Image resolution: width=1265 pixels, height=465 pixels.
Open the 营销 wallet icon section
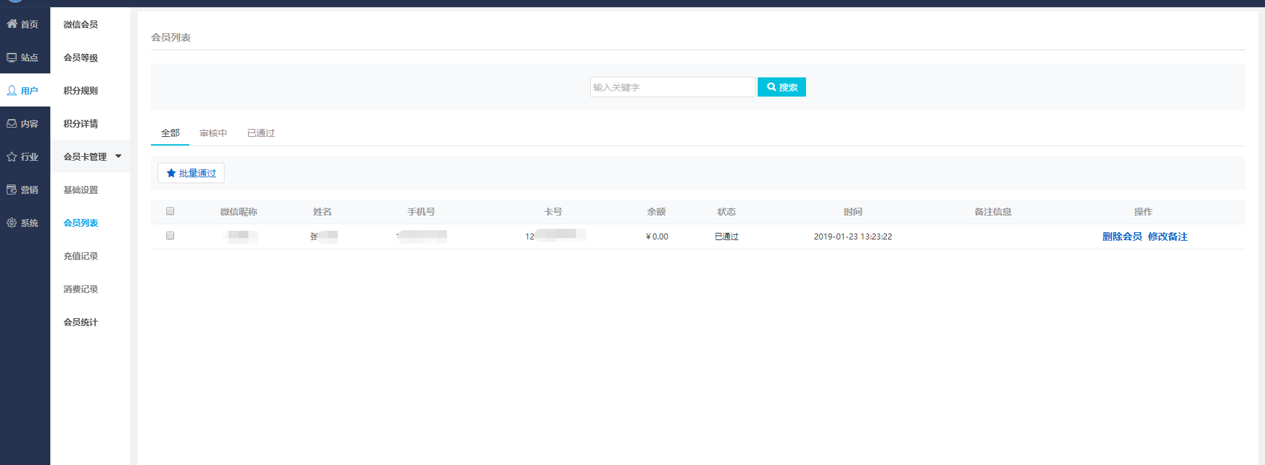coord(12,190)
